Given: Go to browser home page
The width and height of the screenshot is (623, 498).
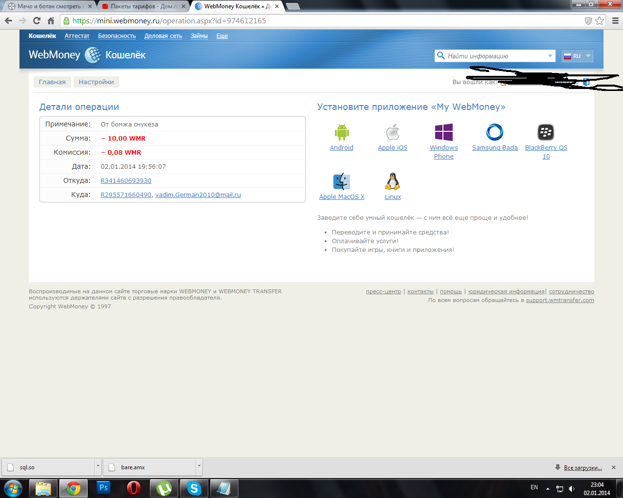Looking at the screenshot, I should 51,20.
